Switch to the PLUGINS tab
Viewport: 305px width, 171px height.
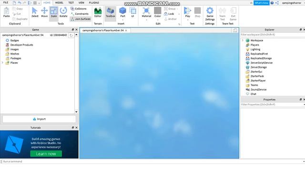click(x=94, y=3)
